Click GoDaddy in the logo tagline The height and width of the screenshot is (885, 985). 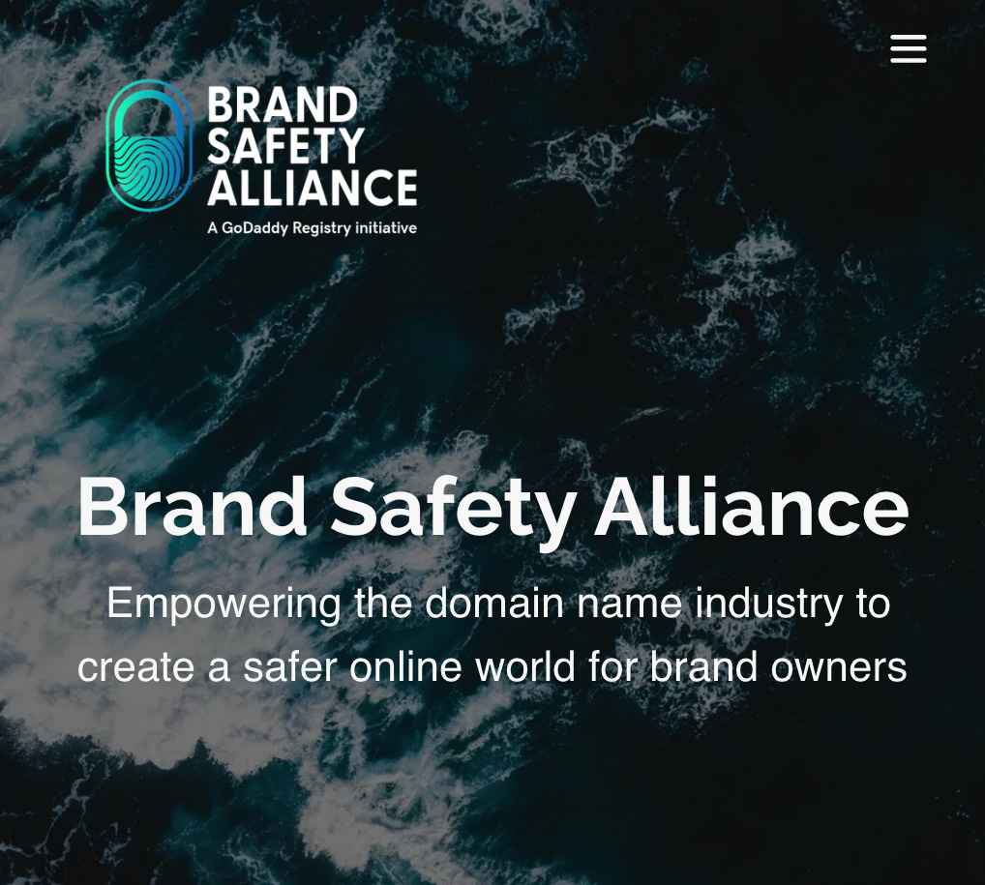tap(254, 228)
